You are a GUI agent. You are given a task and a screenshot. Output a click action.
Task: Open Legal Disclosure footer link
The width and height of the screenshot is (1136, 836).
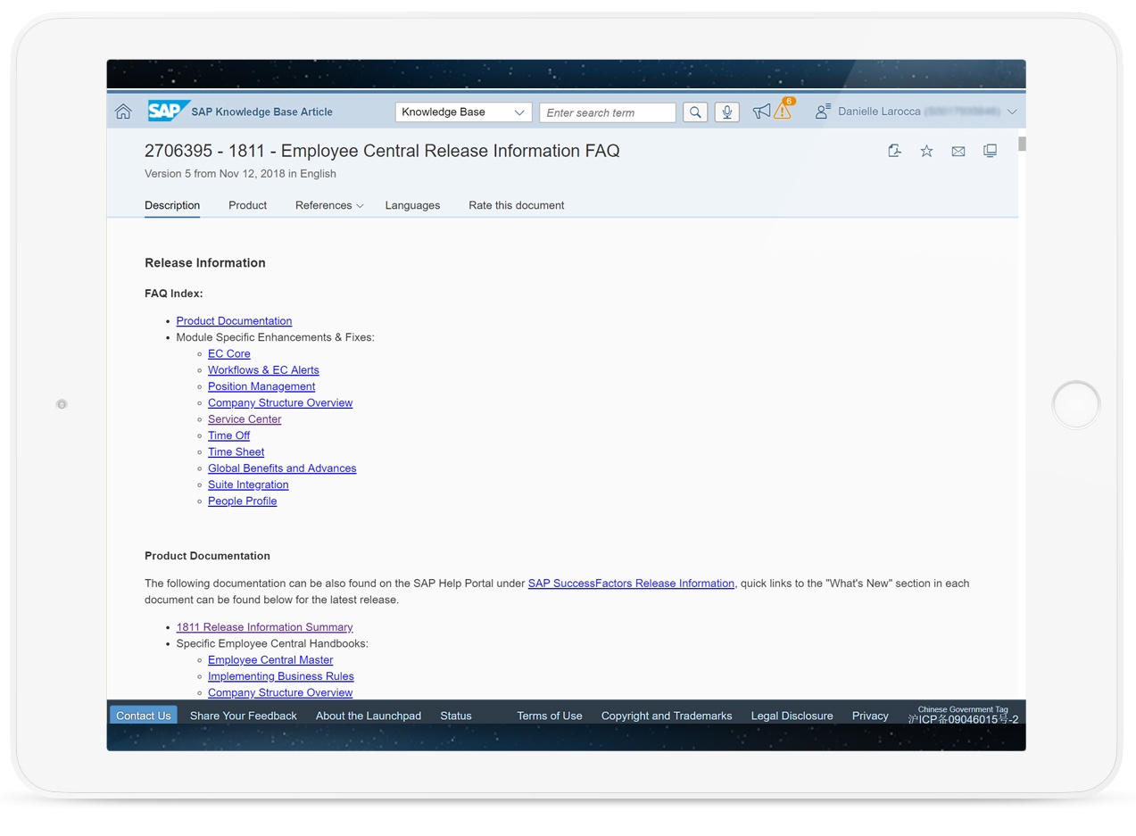pyautogui.click(x=792, y=716)
